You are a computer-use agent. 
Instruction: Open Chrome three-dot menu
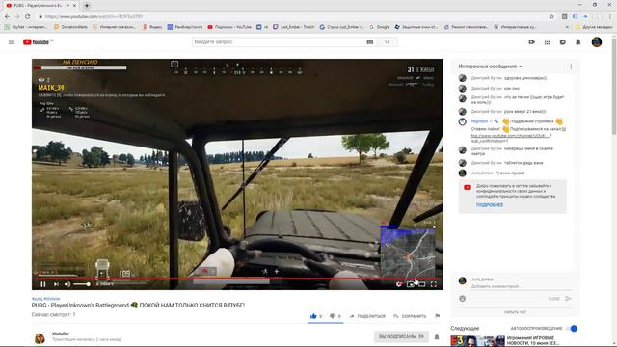coord(610,17)
